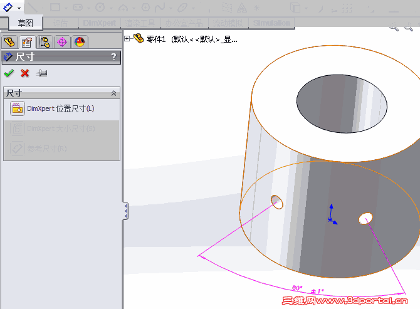Switch to the 流动模拟 tab
The height and width of the screenshot is (309, 420).
click(x=228, y=23)
